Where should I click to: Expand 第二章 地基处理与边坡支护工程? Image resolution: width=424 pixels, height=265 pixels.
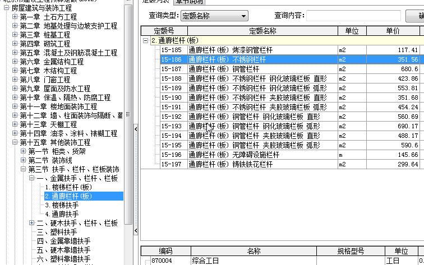pos(15,26)
